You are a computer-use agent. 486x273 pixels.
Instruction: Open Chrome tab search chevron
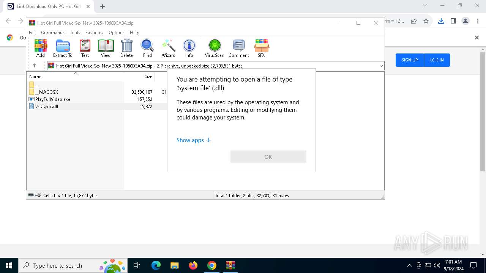click(425, 6)
